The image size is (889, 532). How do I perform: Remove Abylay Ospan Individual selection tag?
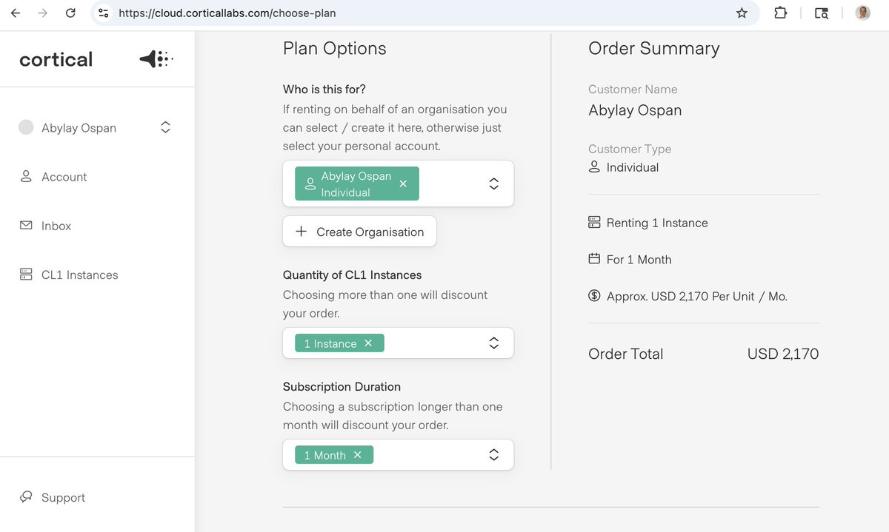pyautogui.click(x=403, y=183)
